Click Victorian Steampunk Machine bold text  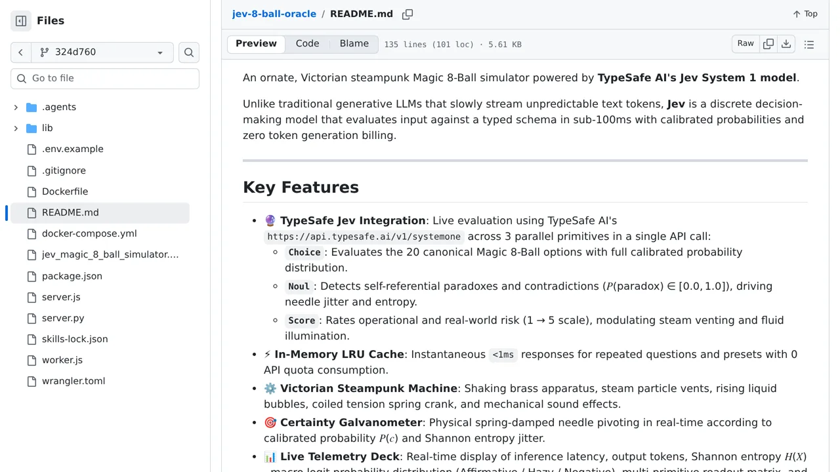tap(369, 389)
